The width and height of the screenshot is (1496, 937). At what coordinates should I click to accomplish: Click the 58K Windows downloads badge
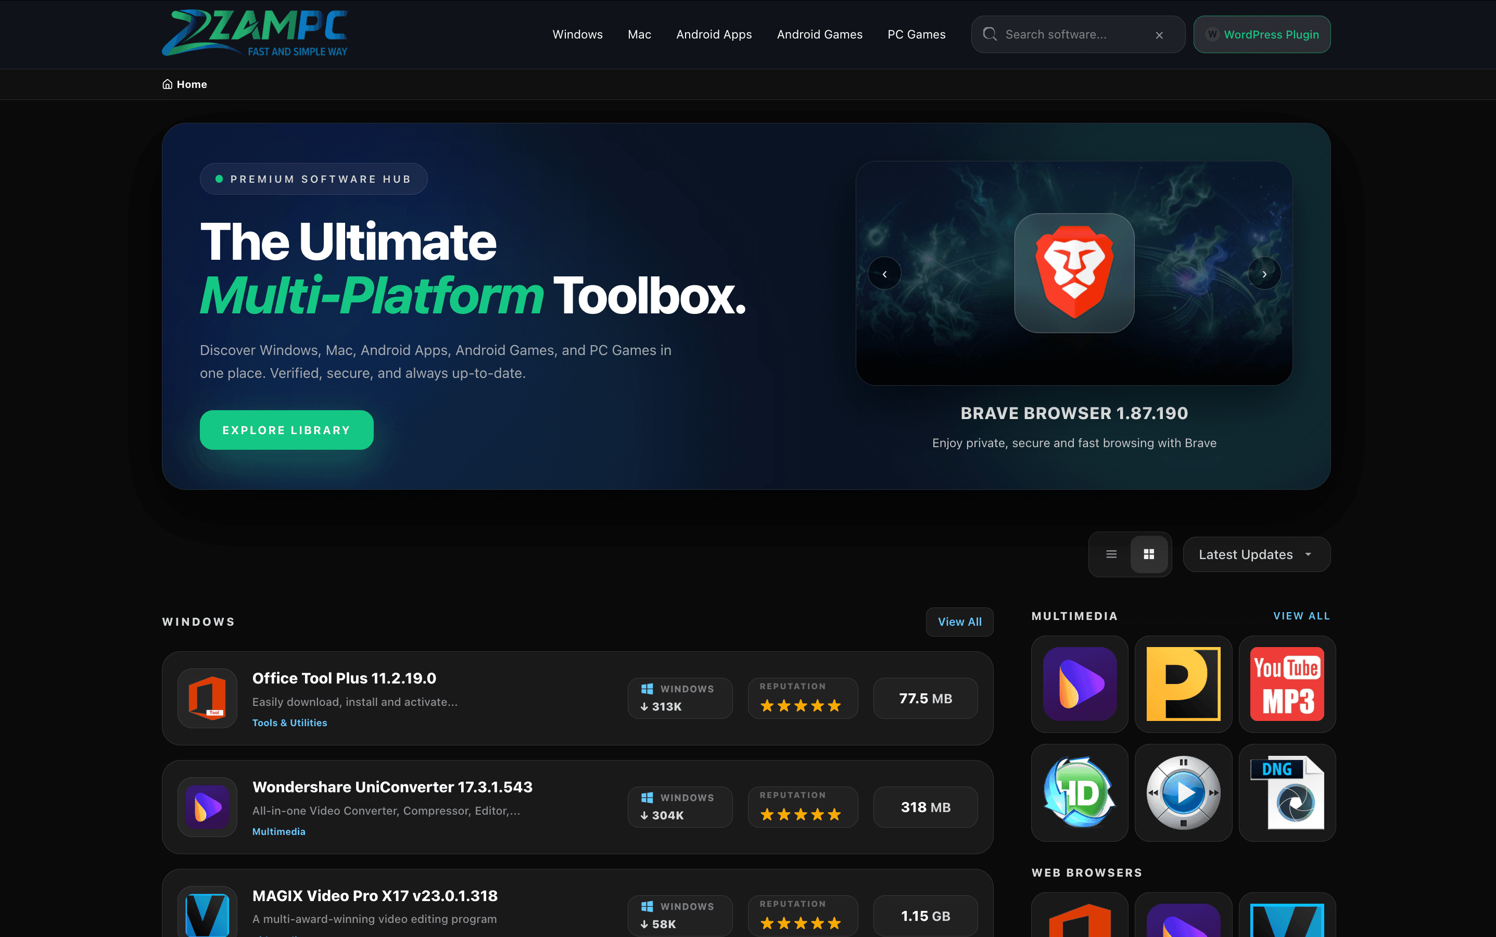tap(680, 916)
